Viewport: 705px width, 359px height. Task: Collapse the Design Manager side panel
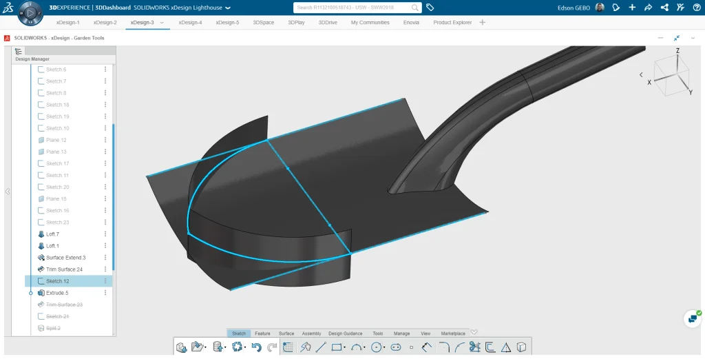point(8,192)
